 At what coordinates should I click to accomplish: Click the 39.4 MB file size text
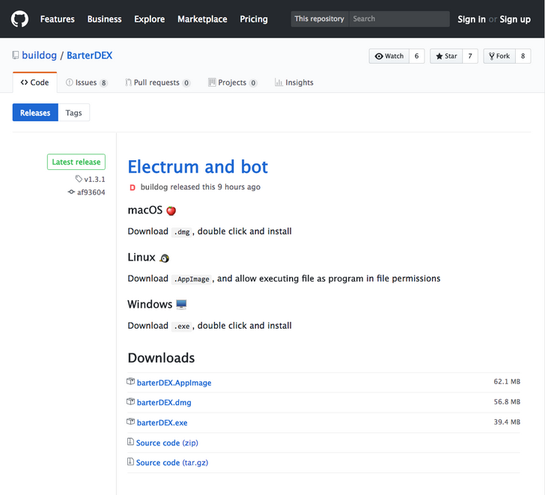[x=507, y=422]
